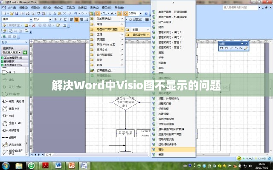Open Adobe Reader from the taskbar
The image size is (273, 170).
click(45, 166)
